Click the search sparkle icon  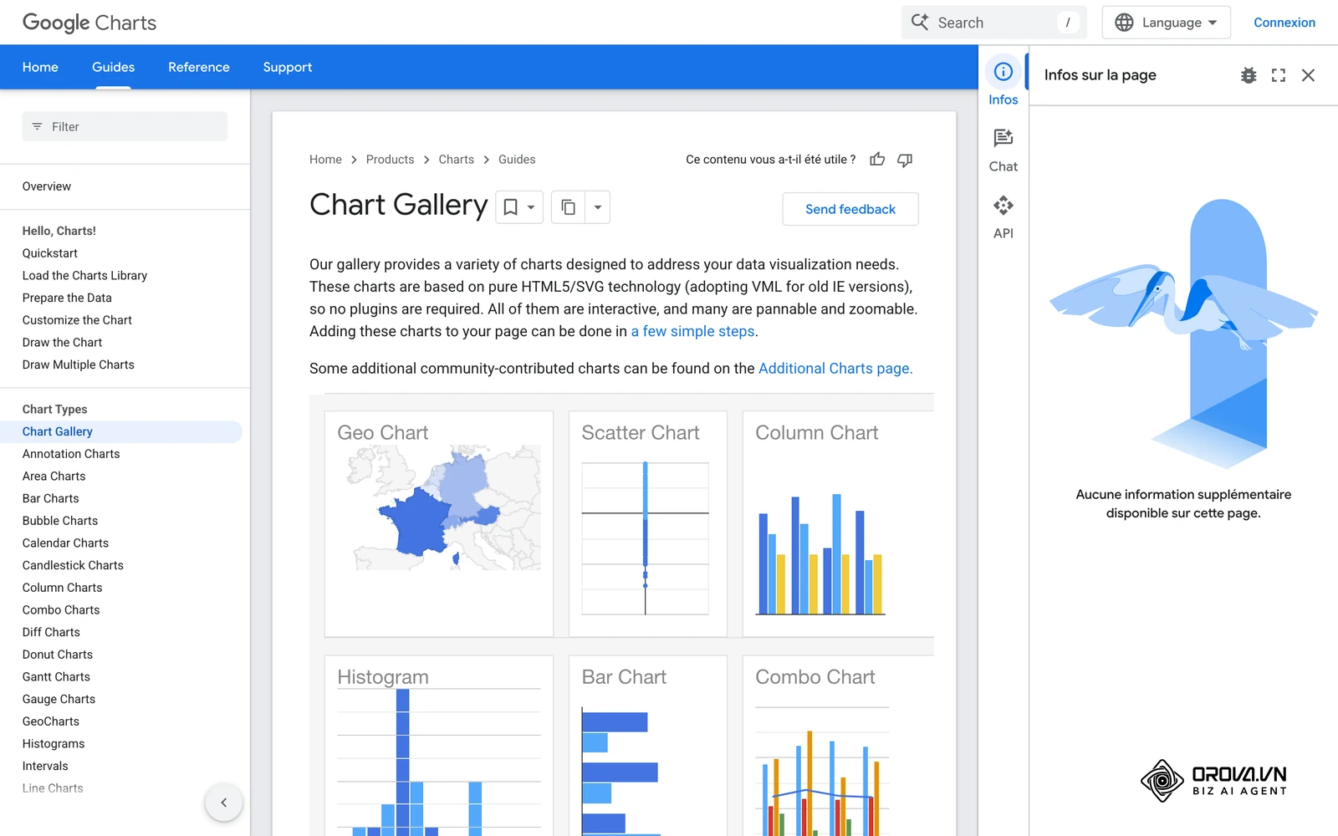[920, 23]
